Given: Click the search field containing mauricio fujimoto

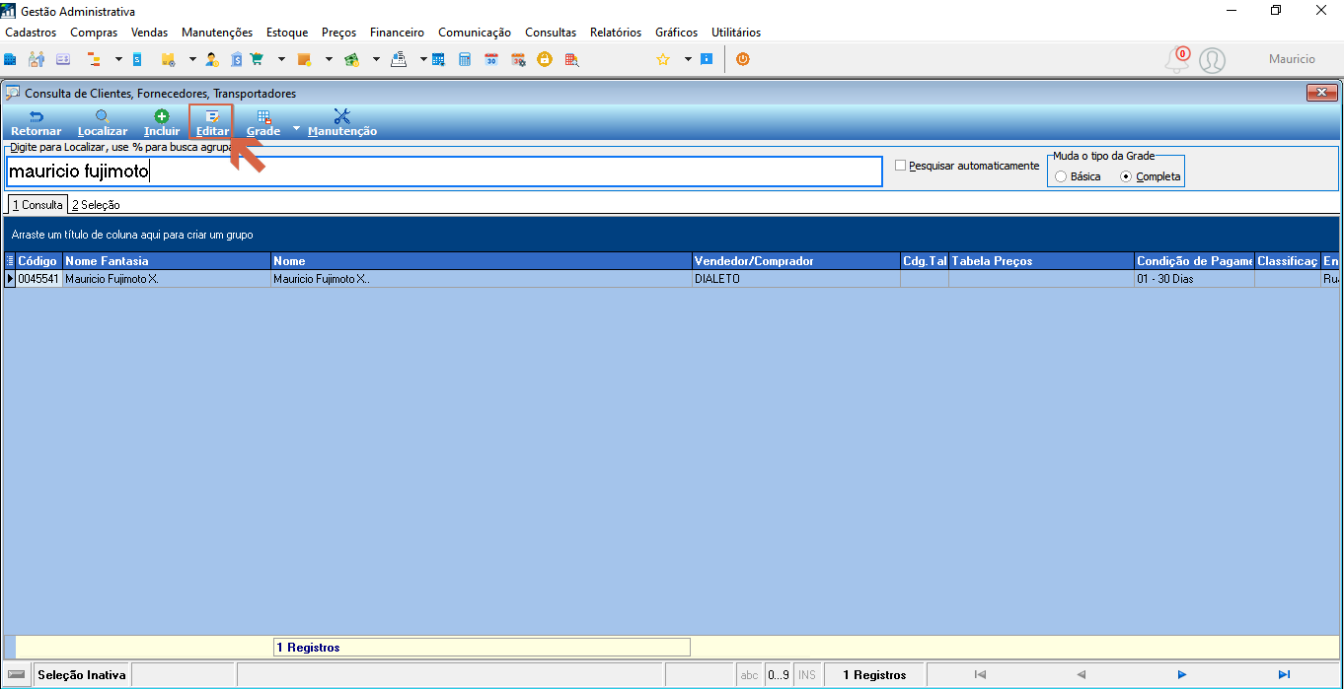Looking at the screenshot, I should coord(444,171).
